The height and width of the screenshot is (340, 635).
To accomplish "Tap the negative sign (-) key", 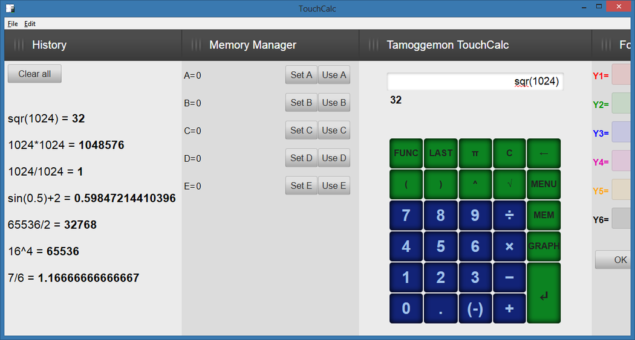I will coord(475,309).
